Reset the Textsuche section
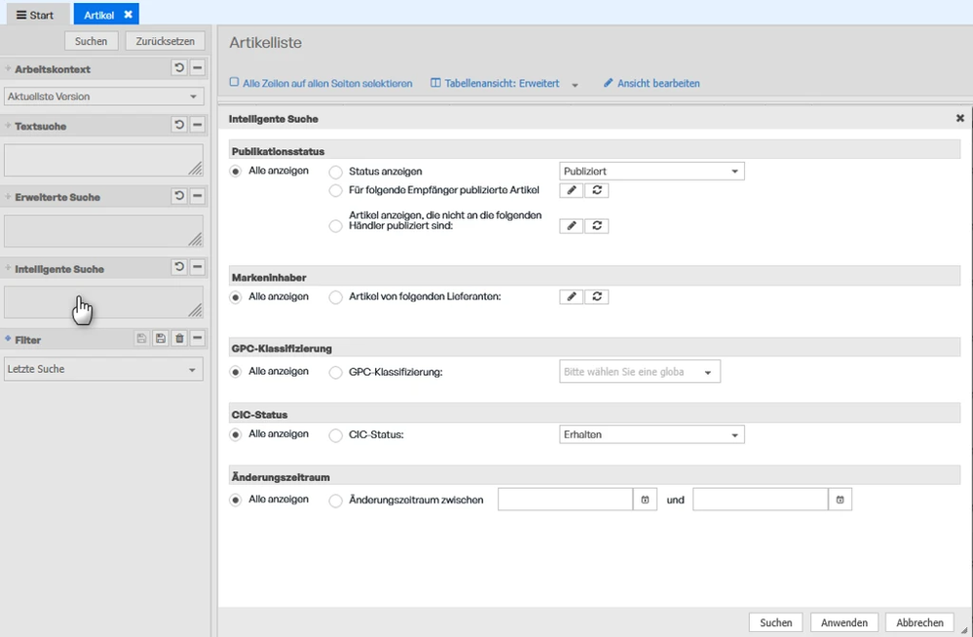The height and width of the screenshot is (637, 973). pyautogui.click(x=179, y=125)
